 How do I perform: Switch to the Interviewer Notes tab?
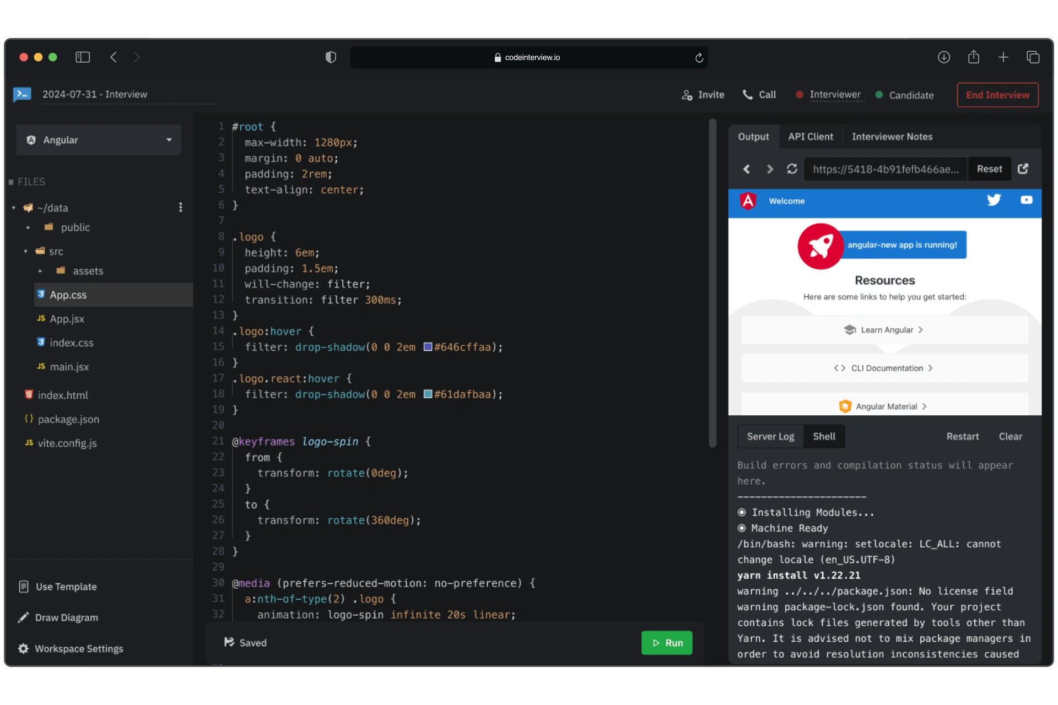coord(893,136)
